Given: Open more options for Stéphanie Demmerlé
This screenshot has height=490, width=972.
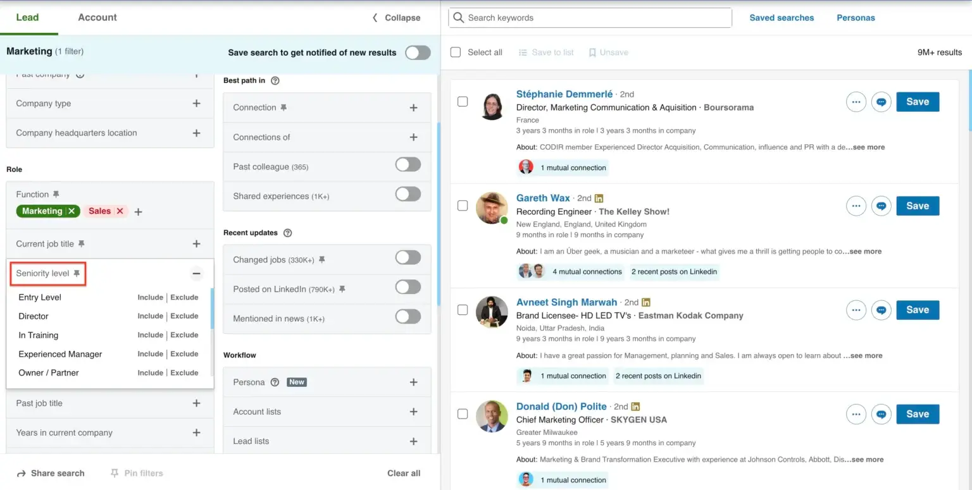Looking at the screenshot, I should tap(856, 102).
